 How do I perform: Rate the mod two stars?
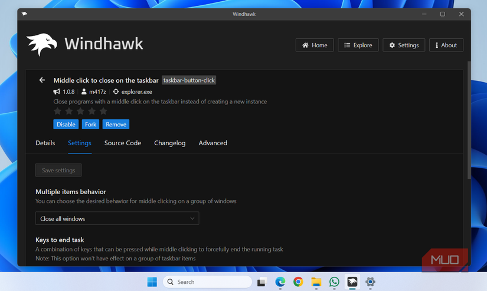[69, 111]
